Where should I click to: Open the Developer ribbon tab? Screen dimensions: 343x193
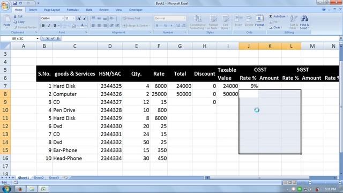tap(136, 10)
